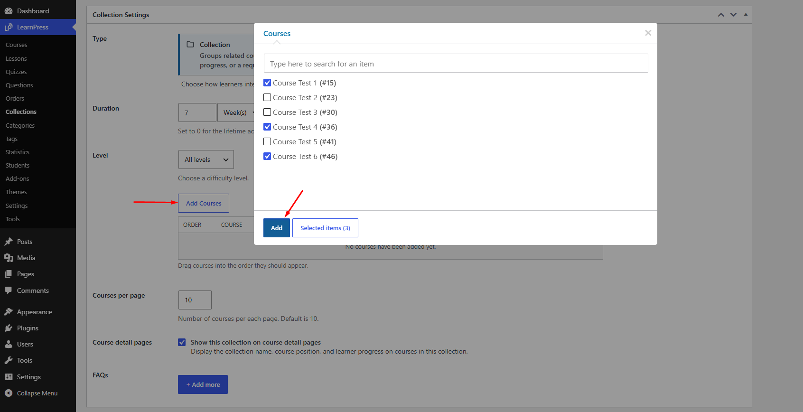The image size is (803, 412).
Task: Click the + Add more FAQs button
Action: [203, 384]
